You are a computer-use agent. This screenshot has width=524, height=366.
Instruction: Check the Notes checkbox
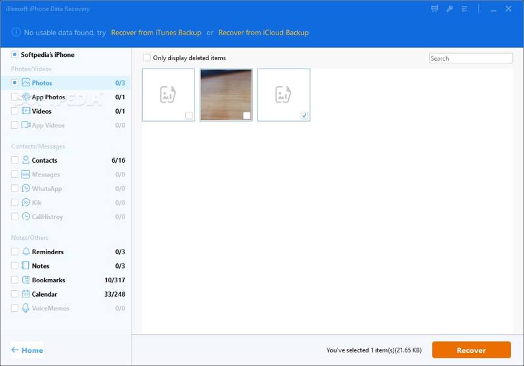pos(14,265)
